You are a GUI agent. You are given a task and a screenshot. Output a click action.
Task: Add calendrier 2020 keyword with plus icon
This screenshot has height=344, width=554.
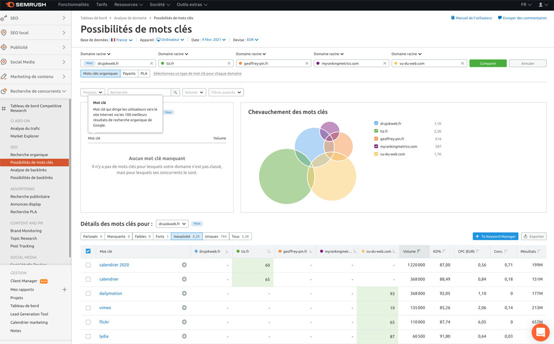[x=184, y=265]
